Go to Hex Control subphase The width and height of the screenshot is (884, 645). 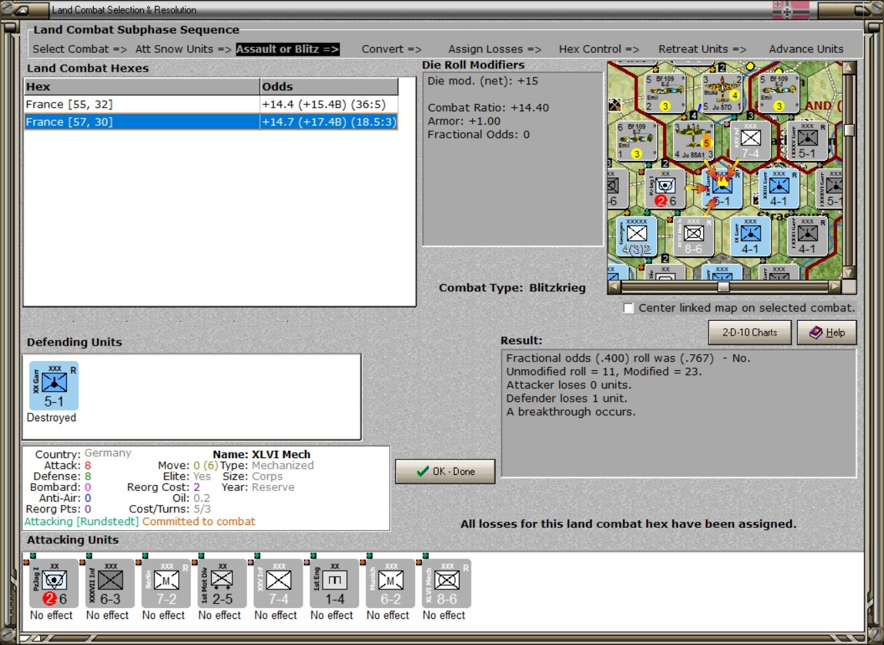coord(599,49)
